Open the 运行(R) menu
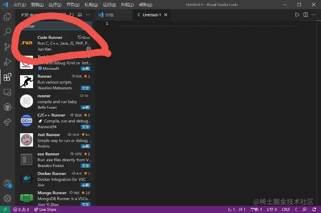 pos(110,5)
